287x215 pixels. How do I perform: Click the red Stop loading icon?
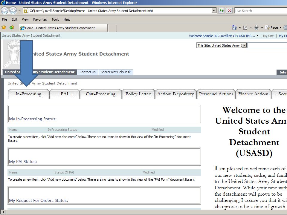click(x=229, y=11)
